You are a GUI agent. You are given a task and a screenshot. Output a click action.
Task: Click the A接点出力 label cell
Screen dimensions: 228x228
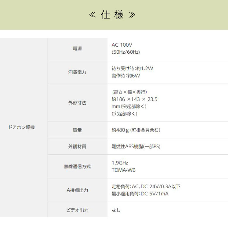[x=77, y=190]
